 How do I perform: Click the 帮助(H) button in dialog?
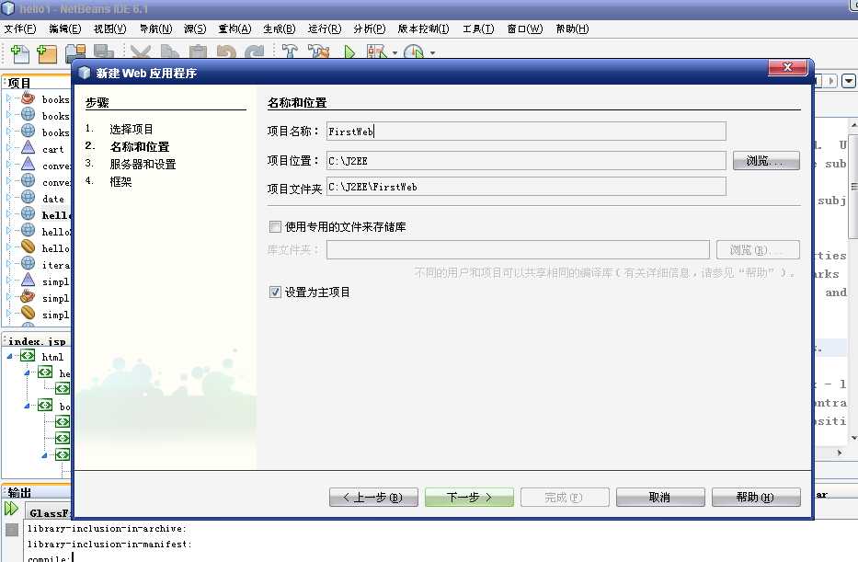click(756, 498)
